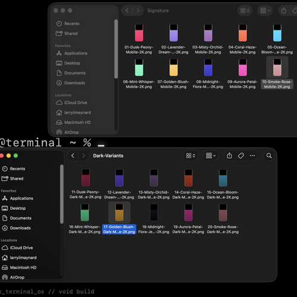Open Macintosh HD in Dark-Variants sidebar
Viewport: 297px width, 297px height.
pos(19,268)
